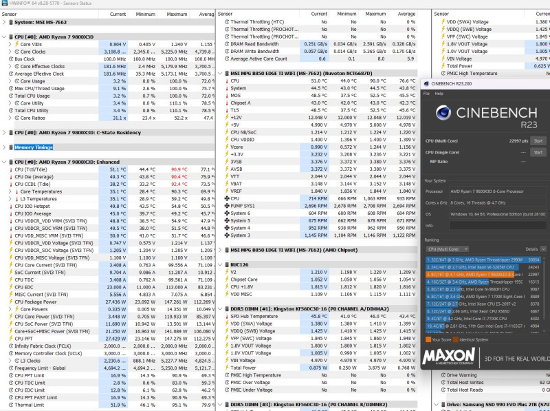This screenshot has width=550, height=411.
Task: Collapse the Samsung SSD 990 EVO Plus group
Action: (x=437, y=404)
